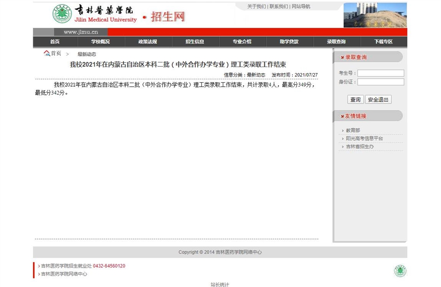This screenshot has width=441, height=287.
Task: Click 吉林医药学院网络中心 footer link
Action: (x=64, y=274)
